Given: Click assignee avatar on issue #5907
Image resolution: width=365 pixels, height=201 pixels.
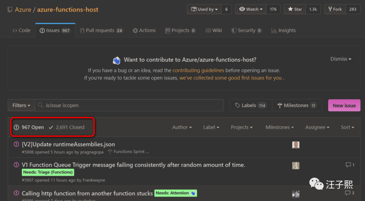Looking at the screenshot, I should click(296, 165).
